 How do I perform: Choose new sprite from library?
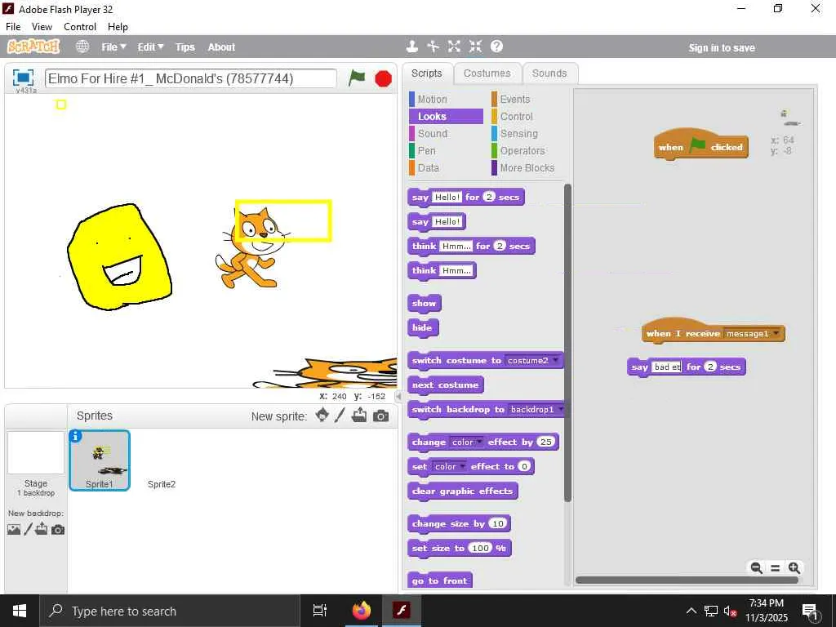(322, 415)
